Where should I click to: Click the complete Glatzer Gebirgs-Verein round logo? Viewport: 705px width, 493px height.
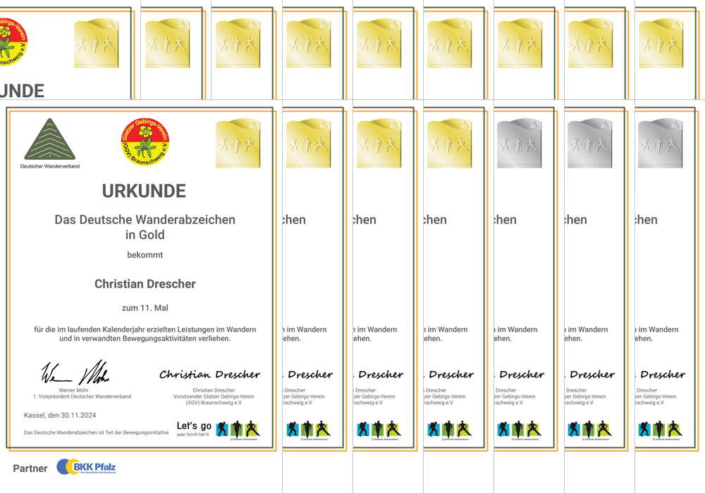[x=145, y=142]
